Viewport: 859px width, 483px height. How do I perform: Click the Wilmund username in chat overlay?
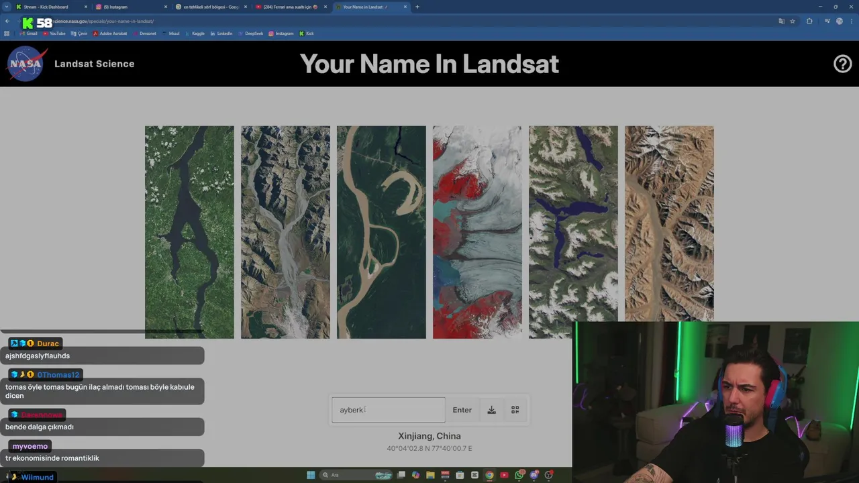tap(37, 477)
